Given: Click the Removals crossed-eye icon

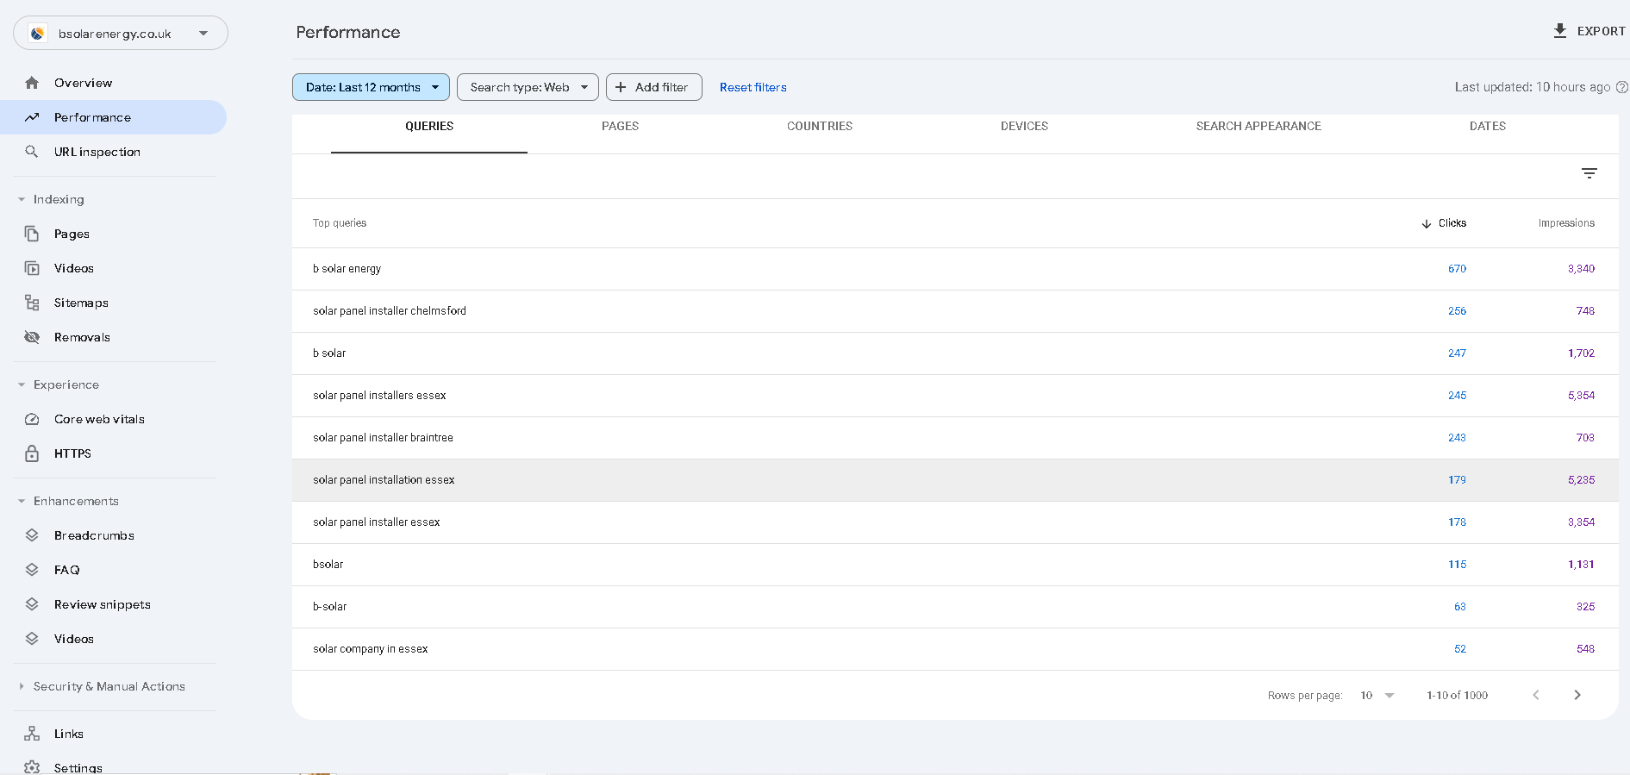Looking at the screenshot, I should (32, 337).
